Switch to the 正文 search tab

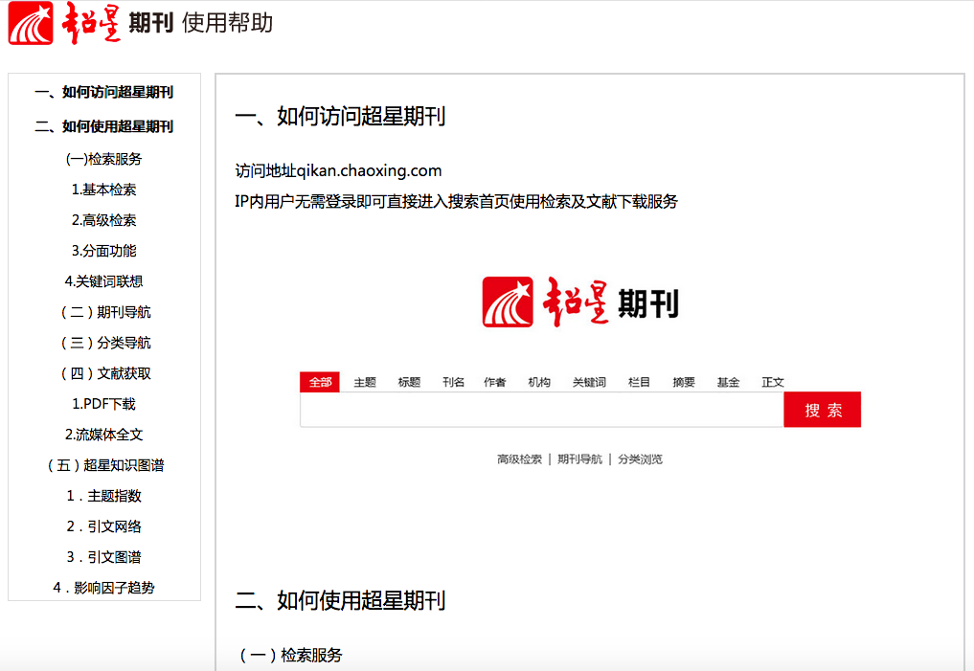tap(773, 382)
